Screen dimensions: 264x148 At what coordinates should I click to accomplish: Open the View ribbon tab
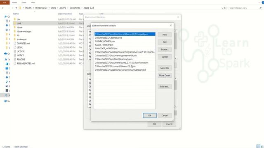33,2
